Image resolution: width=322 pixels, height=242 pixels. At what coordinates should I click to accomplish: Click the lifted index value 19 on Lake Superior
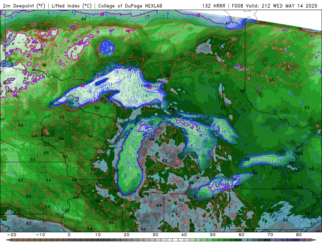pos(116,72)
